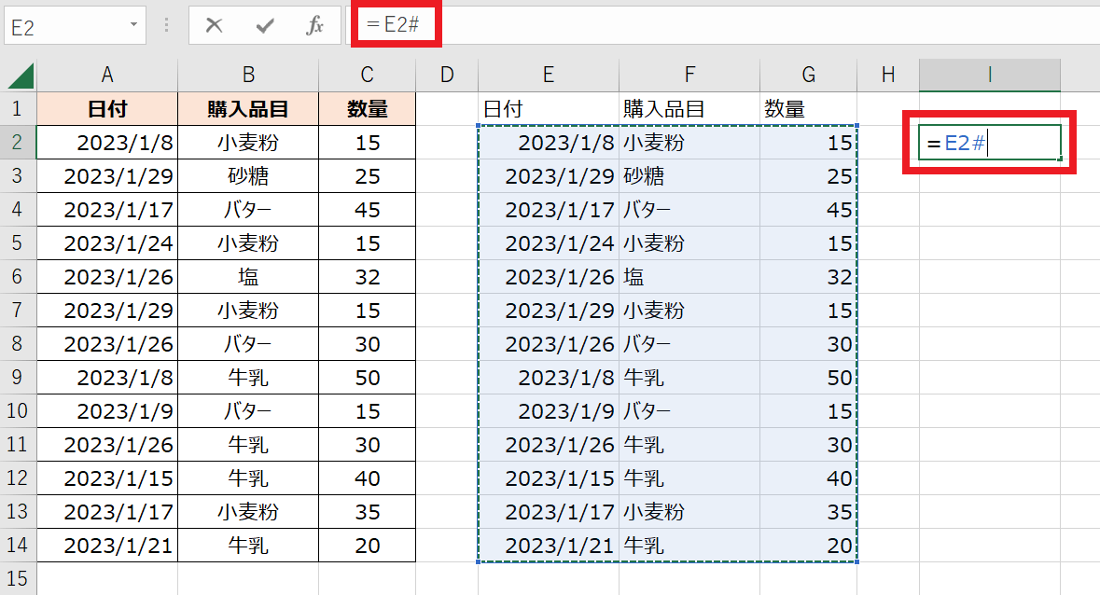Select column E header
1100x595 pixels.
[549, 76]
